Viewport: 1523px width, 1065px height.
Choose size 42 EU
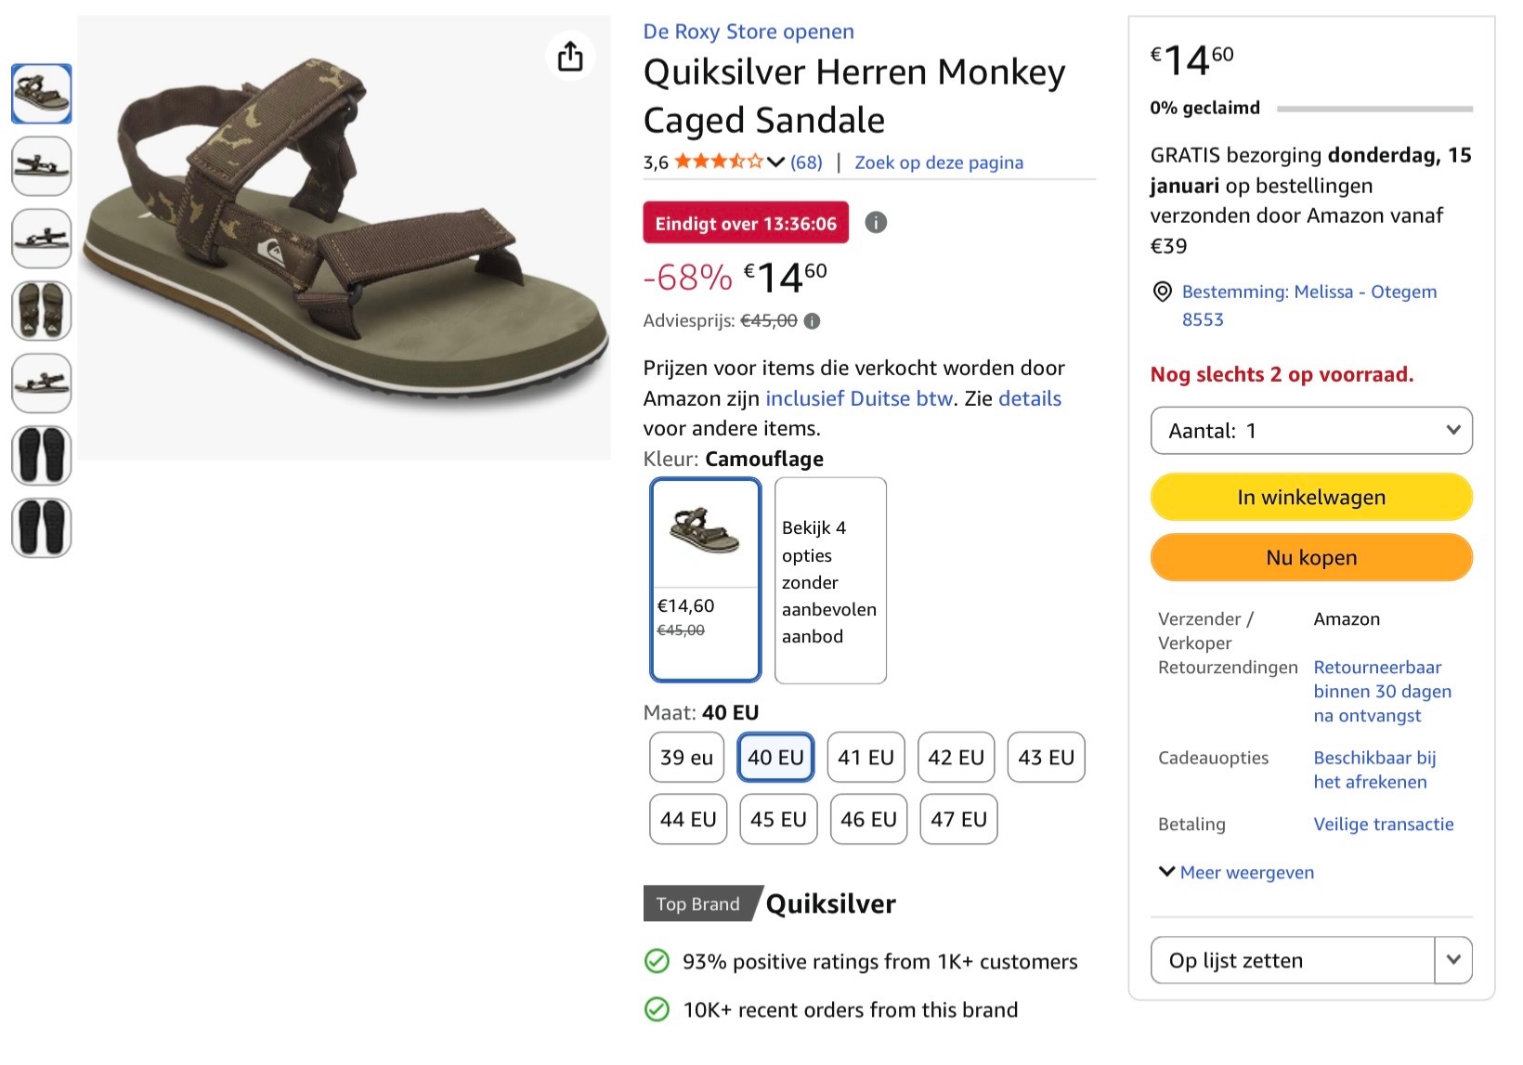click(956, 758)
